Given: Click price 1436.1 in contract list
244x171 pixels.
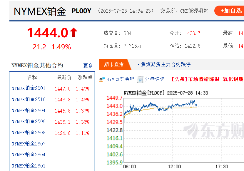Looking at the screenshot, I should point(63,122).
